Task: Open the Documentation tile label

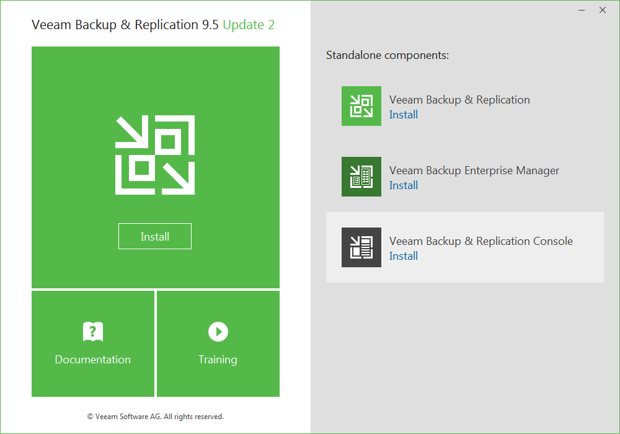Action: [x=93, y=360]
